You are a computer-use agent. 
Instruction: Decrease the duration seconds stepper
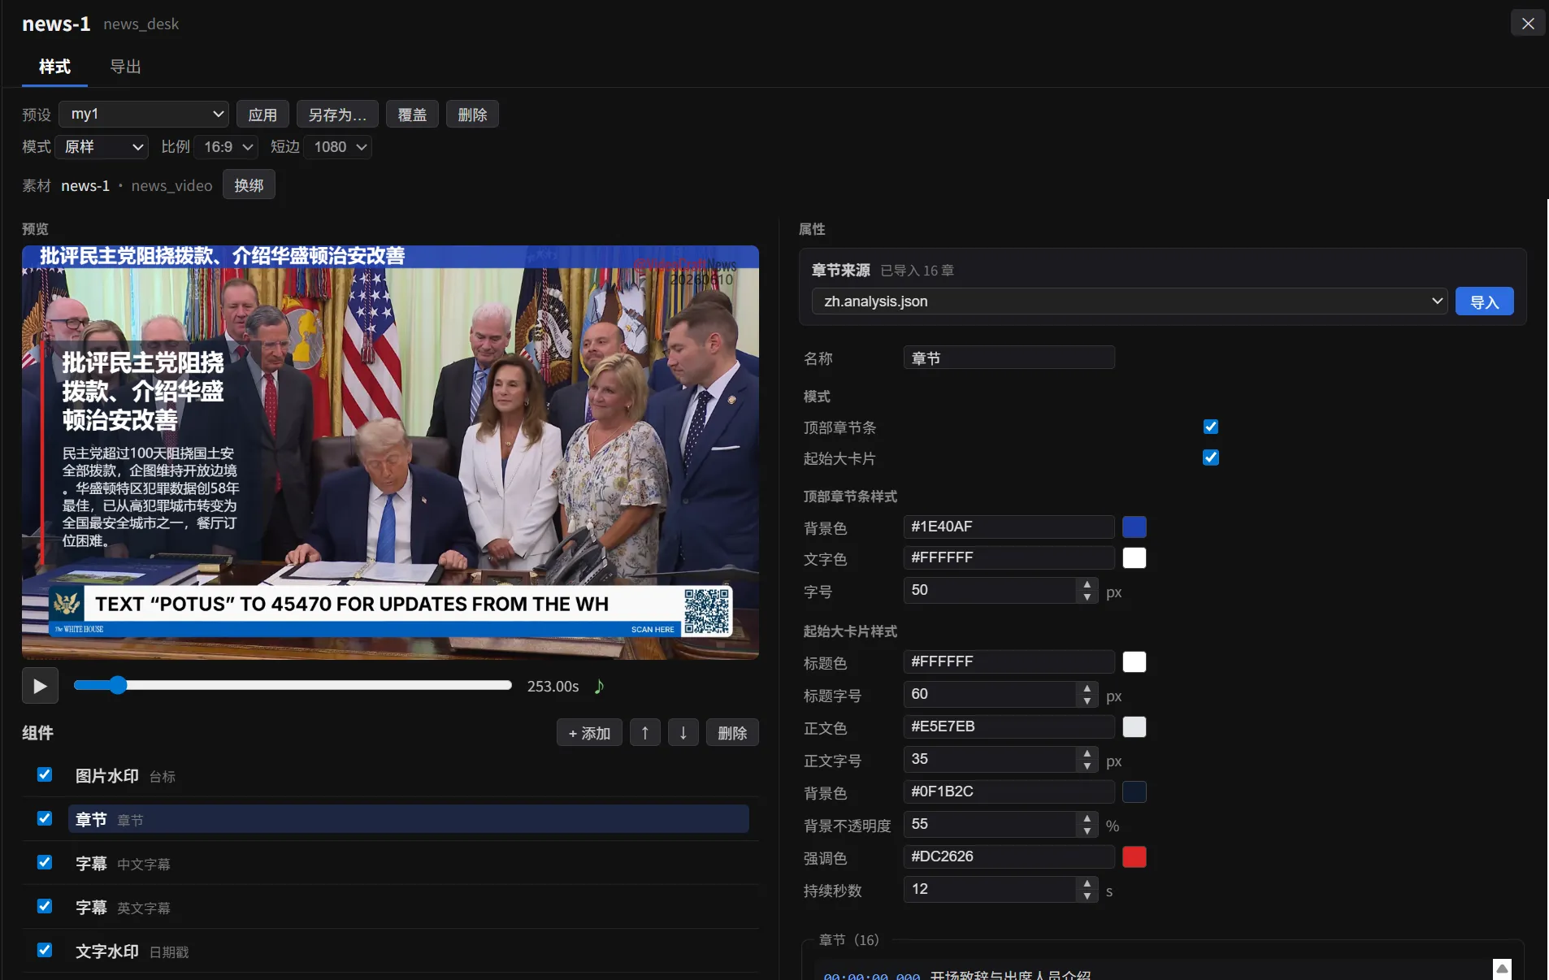pos(1087,895)
